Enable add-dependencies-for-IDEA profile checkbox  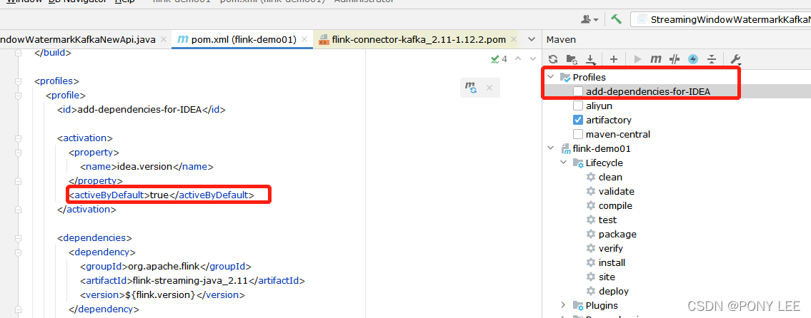pyautogui.click(x=578, y=91)
